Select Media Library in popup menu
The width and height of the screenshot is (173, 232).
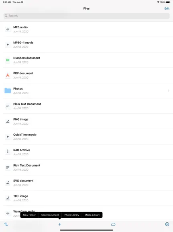(92, 215)
